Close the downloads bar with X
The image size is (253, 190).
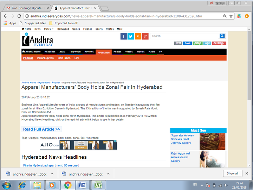pos(247,173)
